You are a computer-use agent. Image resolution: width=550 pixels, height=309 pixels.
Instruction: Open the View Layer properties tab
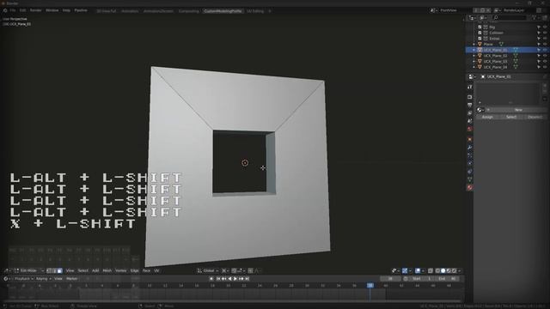pos(470,113)
